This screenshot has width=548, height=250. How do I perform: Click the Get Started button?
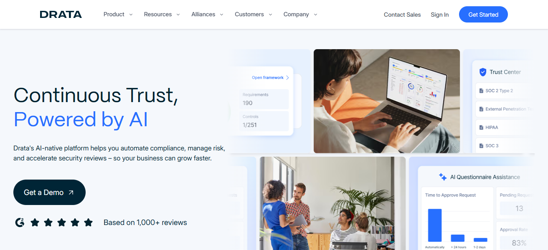[x=483, y=15]
